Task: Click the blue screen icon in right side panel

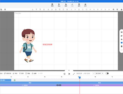Action: tap(121, 43)
